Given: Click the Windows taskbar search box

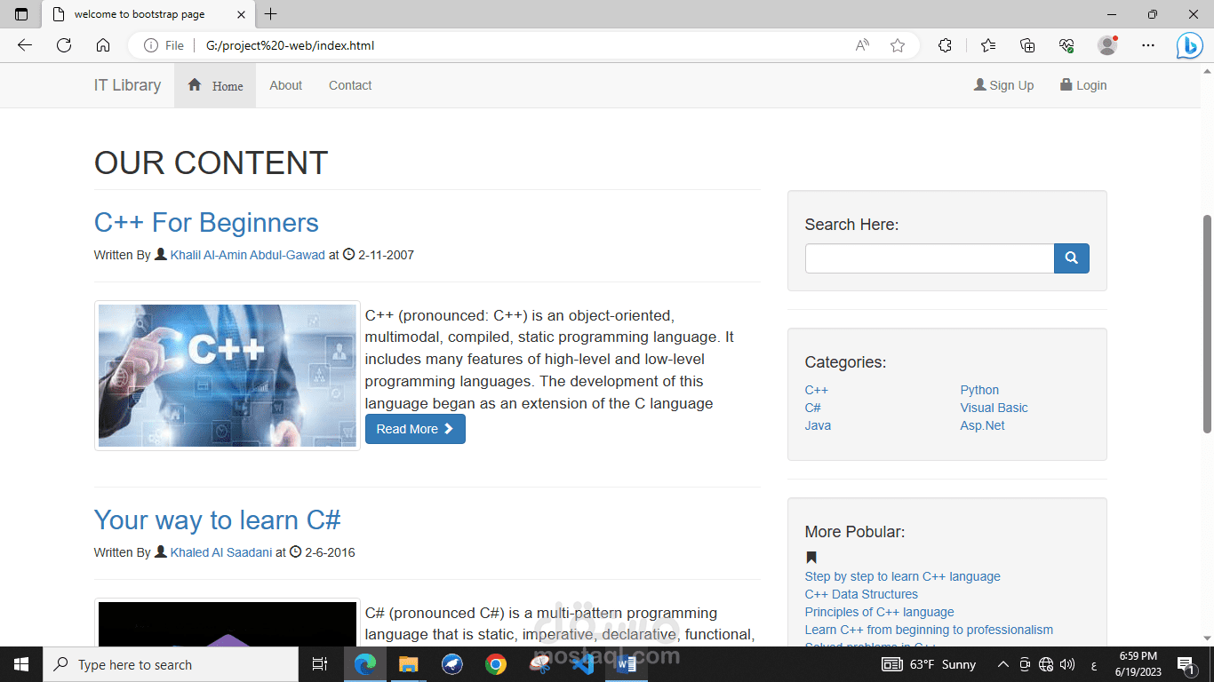Looking at the screenshot, I should [171, 664].
